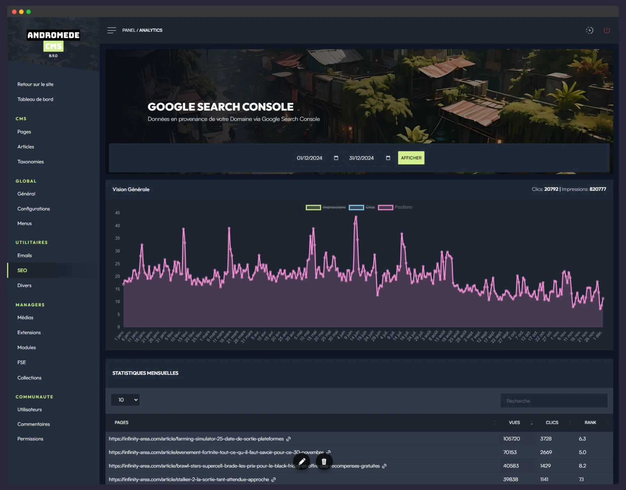Image resolution: width=626 pixels, height=490 pixels.
Task: Open Menus in sidebar
Action: pyautogui.click(x=25, y=223)
